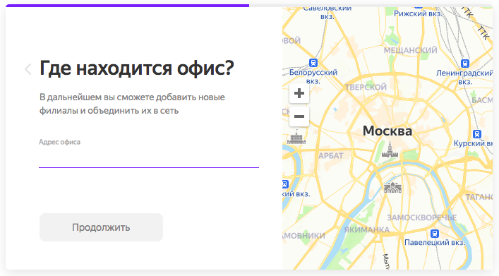Select the Павелецкий вокзал train station icon
499x276 pixels.
pyautogui.click(x=434, y=234)
